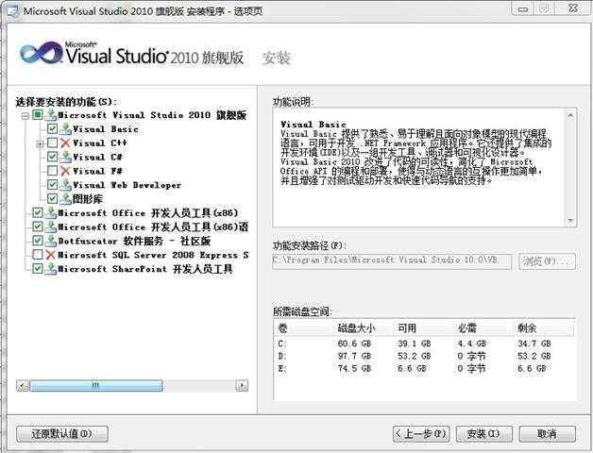Click the 功能说明 scroll down arrow
This screenshot has height=453, width=593.
[570, 221]
